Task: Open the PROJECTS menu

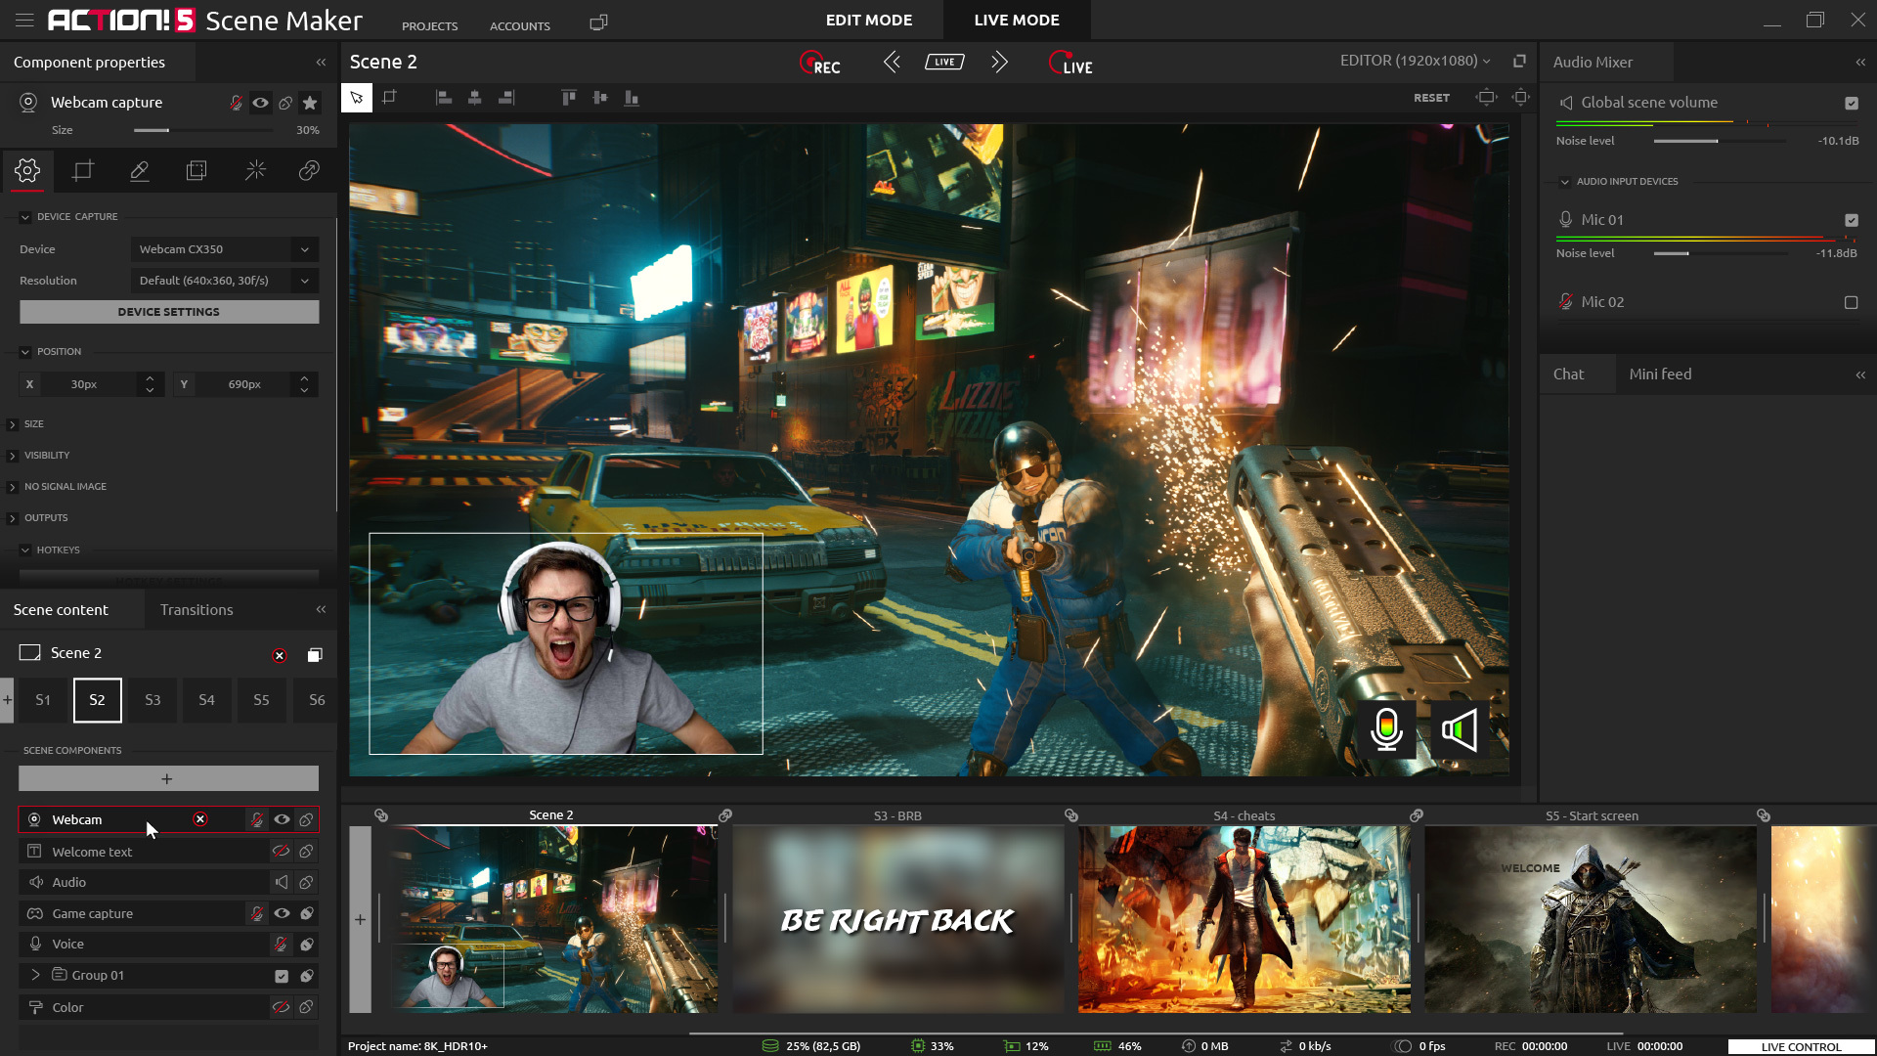Action: click(429, 26)
